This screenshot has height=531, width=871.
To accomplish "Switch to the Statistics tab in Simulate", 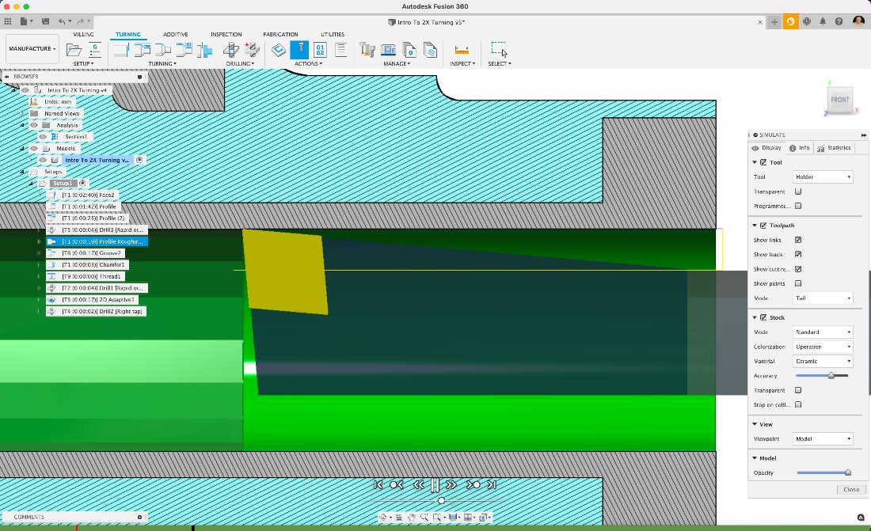I will pos(835,148).
